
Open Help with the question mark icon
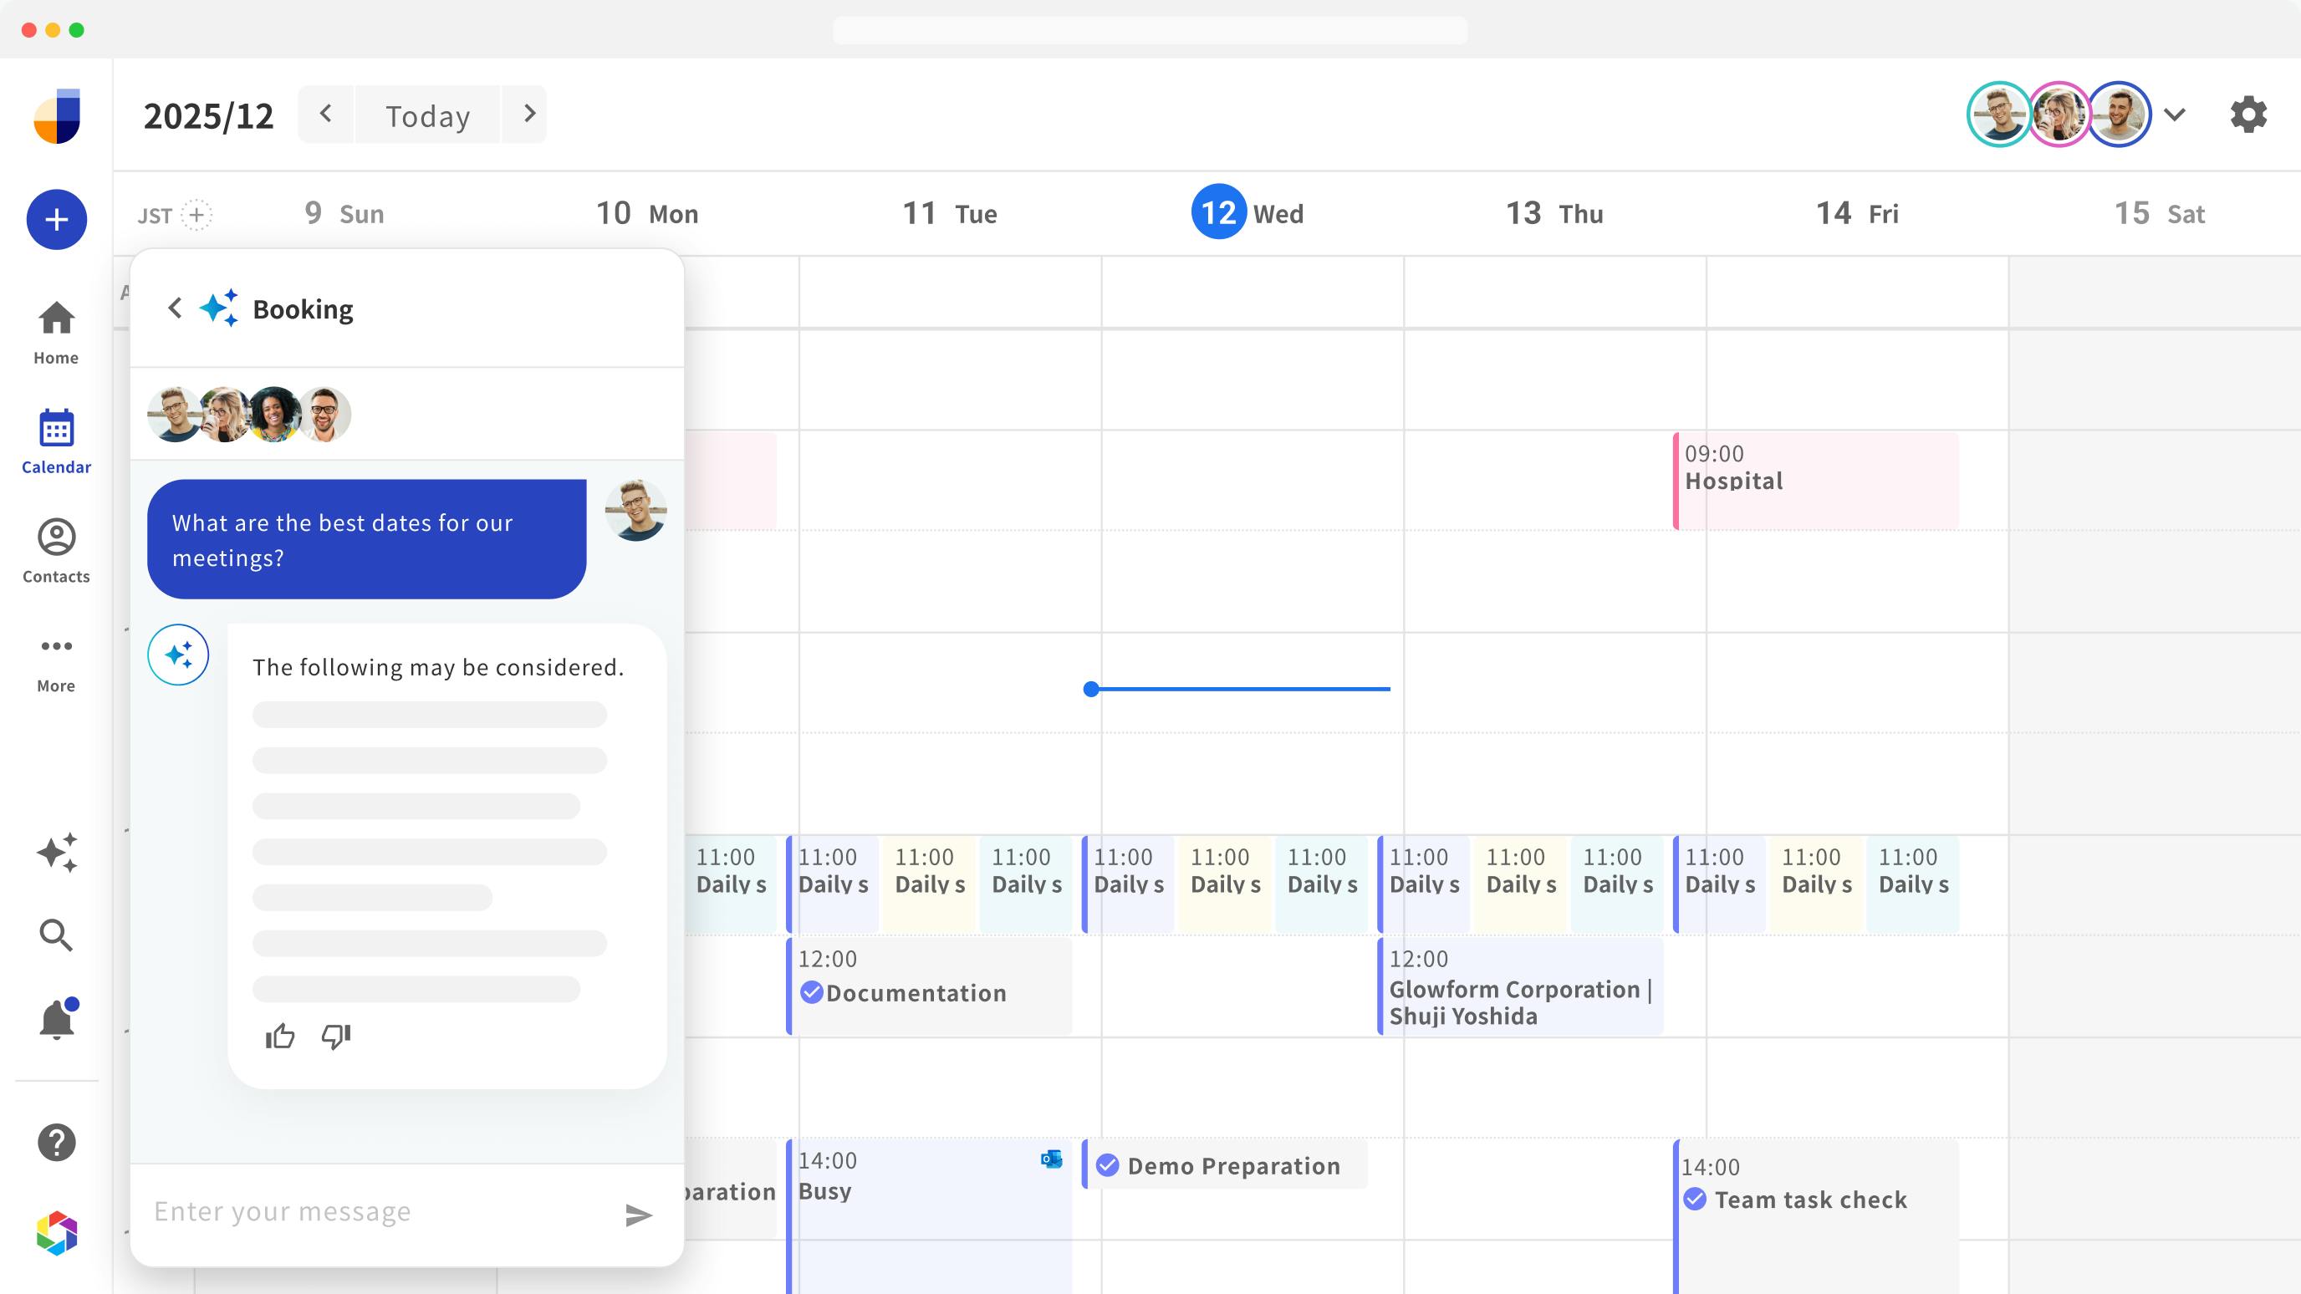click(55, 1141)
